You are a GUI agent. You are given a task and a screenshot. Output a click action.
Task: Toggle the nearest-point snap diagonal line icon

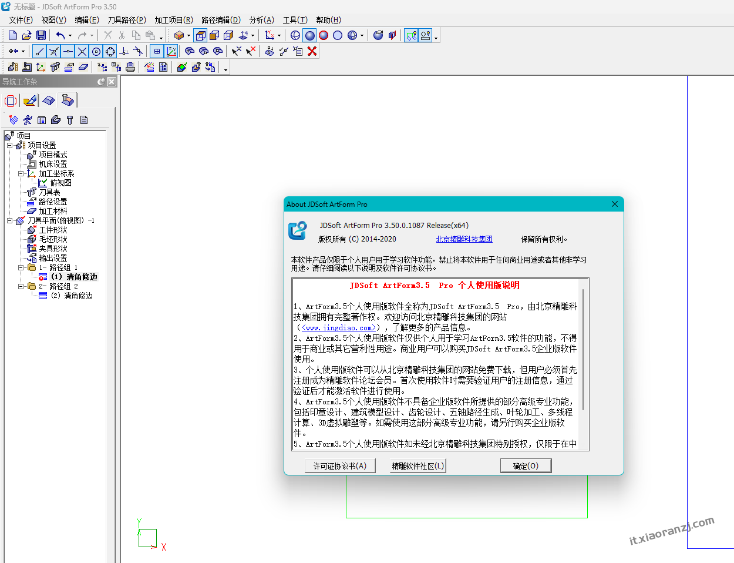pos(54,51)
